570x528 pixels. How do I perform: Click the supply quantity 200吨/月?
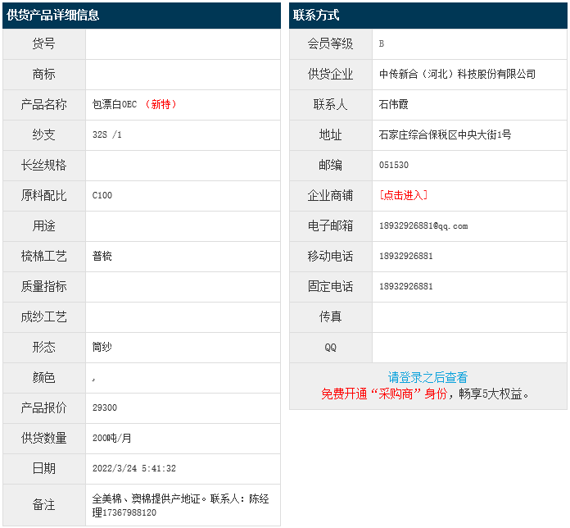(113, 438)
